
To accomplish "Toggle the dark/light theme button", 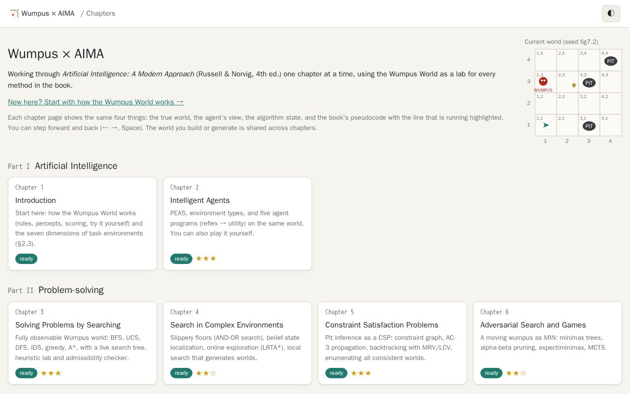I will [x=611, y=13].
